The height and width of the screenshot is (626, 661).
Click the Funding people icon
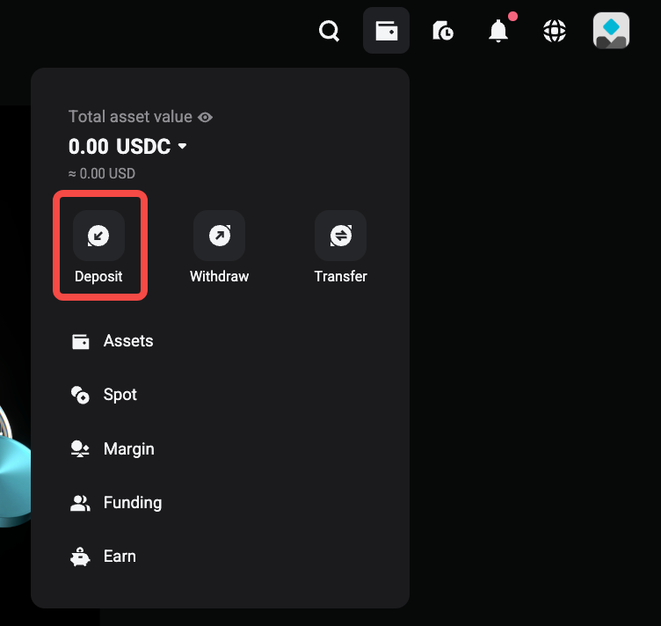coord(80,503)
